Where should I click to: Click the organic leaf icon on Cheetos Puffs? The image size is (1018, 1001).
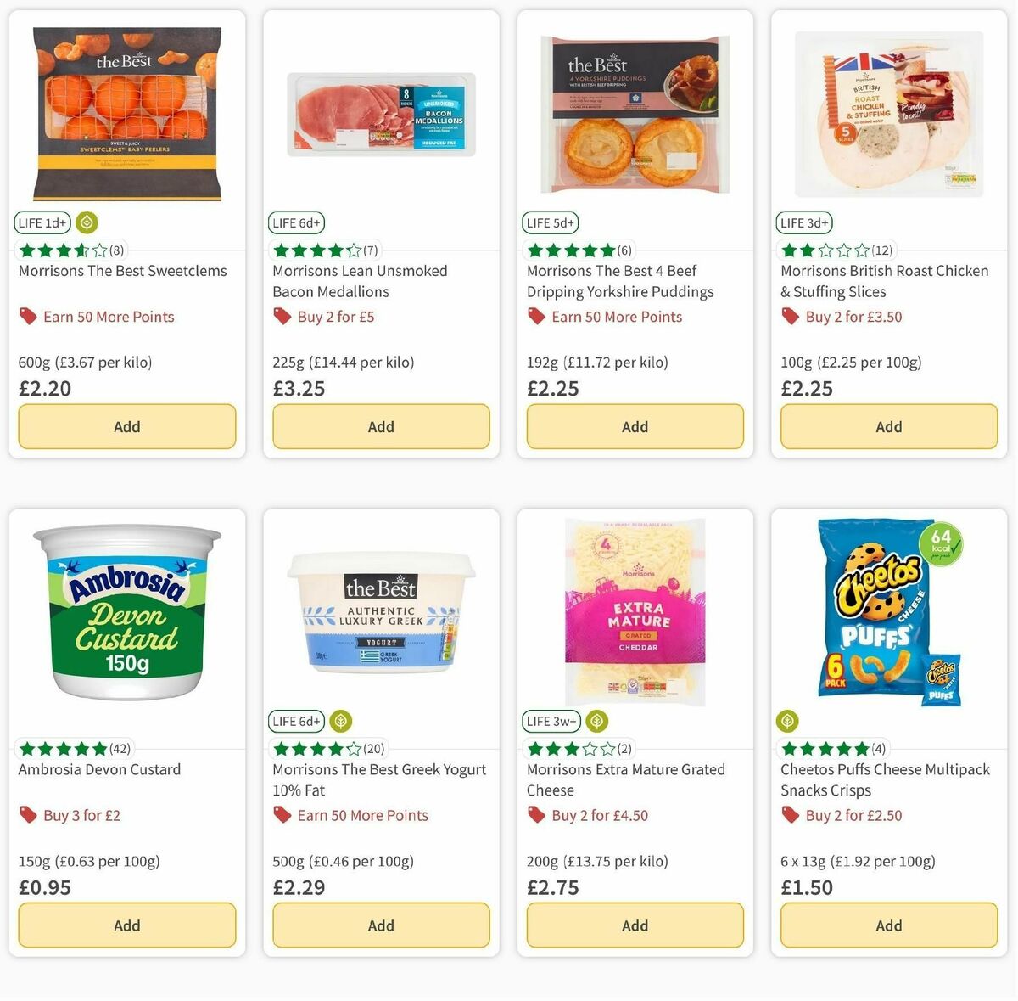click(788, 721)
